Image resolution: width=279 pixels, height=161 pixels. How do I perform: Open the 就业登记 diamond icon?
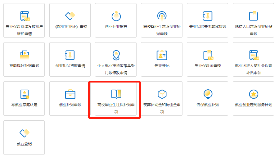coord(25,133)
